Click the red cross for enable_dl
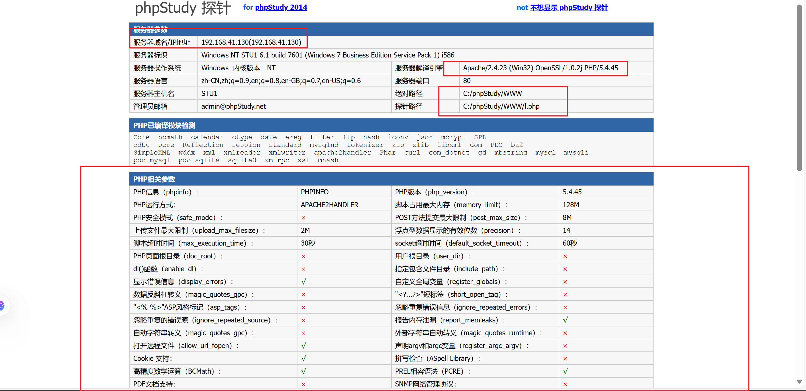This screenshot has width=806, height=391. pyautogui.click(x=303, y=269)
